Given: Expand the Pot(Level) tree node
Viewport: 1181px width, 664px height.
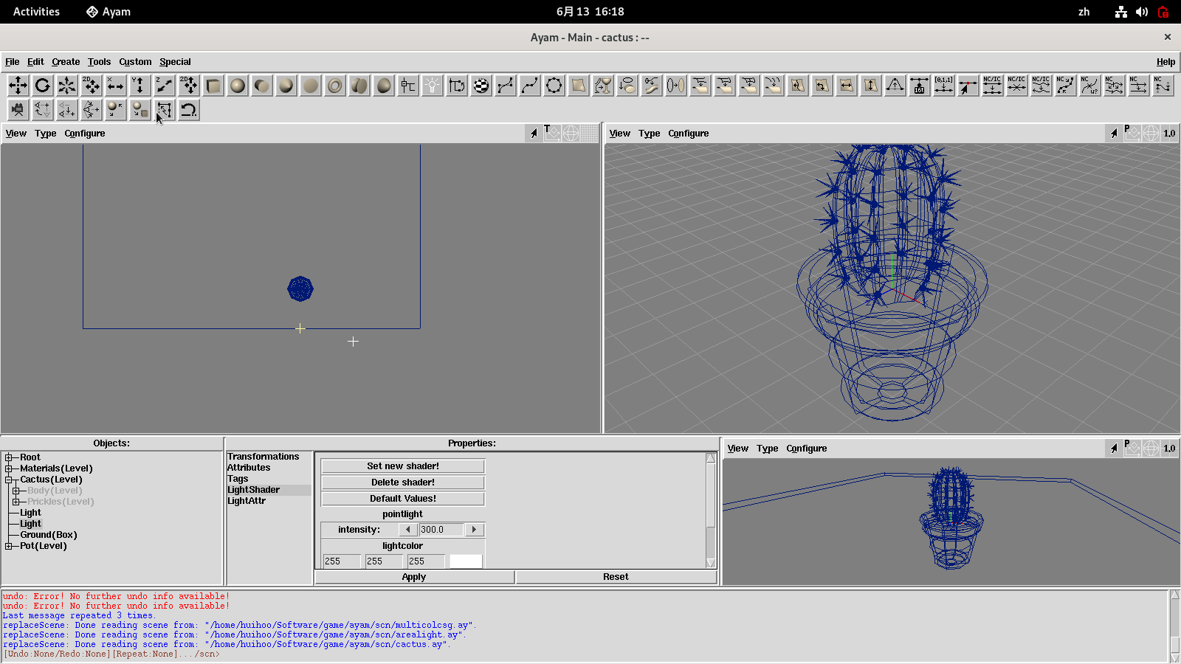Looking at the screenshot, I should tap(9, 546).
